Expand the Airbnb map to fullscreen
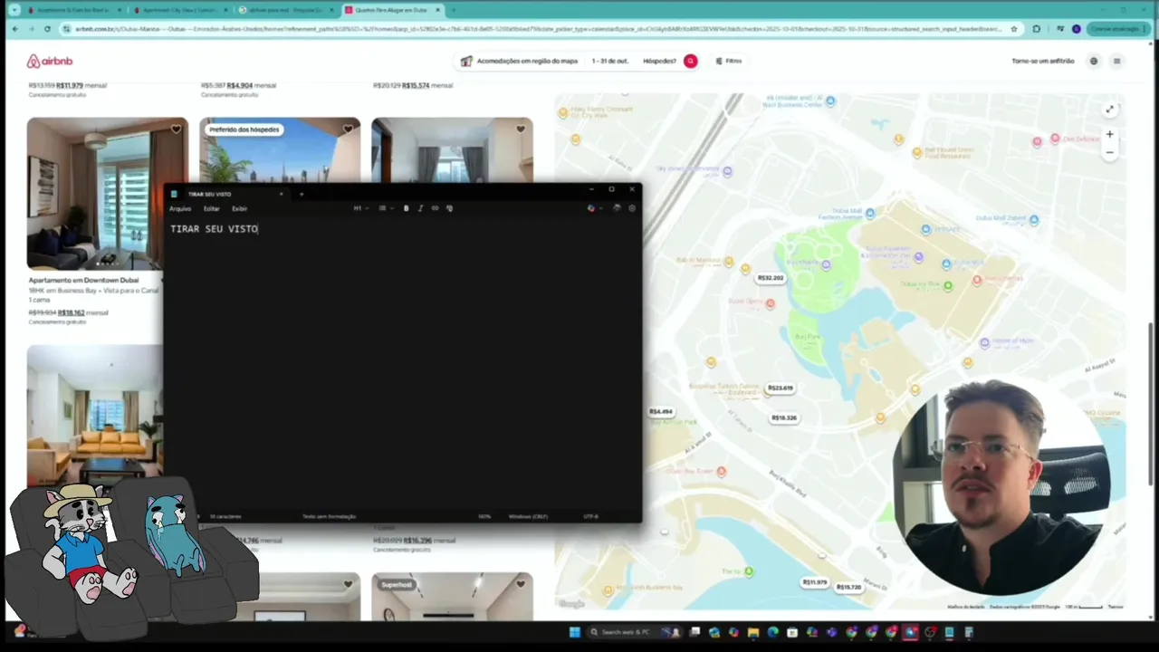The width and height of the screenshot is (1159, 652). click(1109, 110)
